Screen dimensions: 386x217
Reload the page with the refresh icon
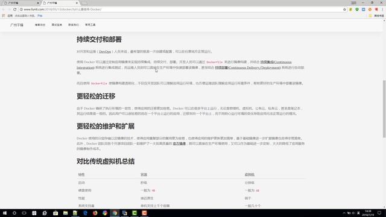click(14, 10)
